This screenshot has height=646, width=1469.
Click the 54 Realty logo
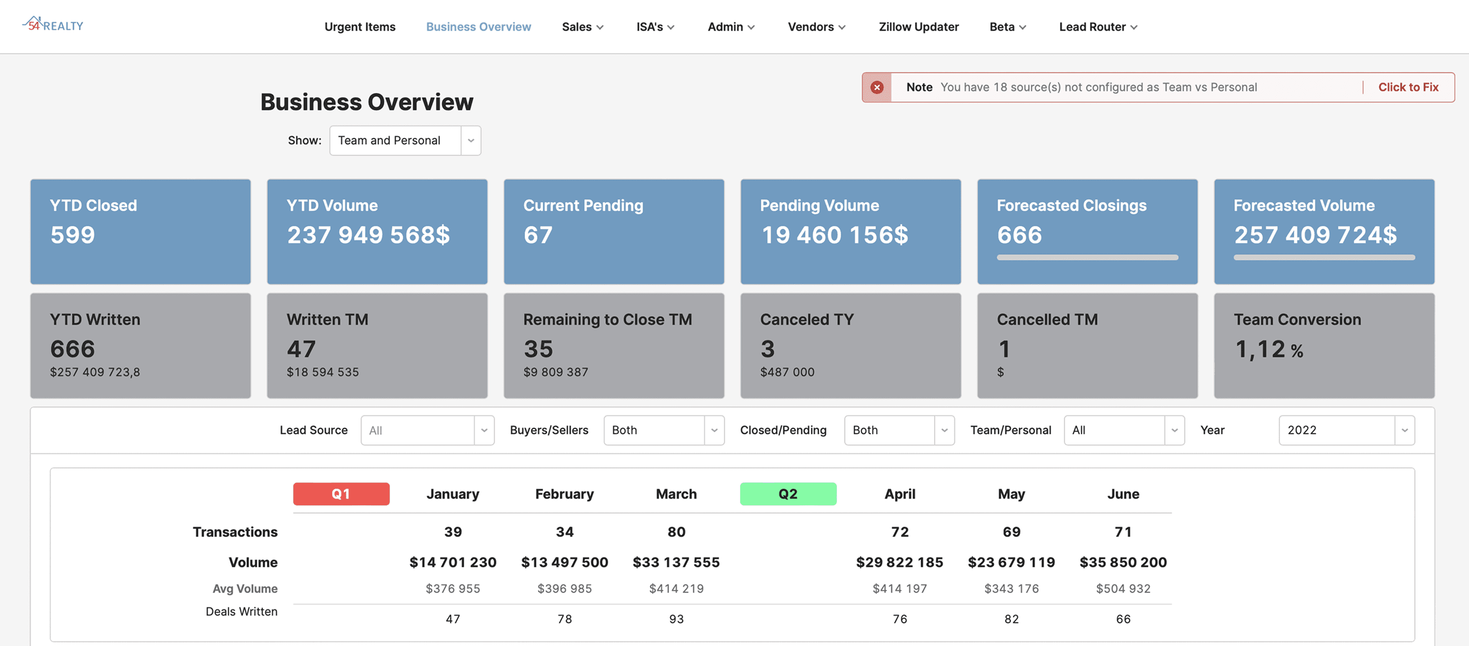(53, 25)
